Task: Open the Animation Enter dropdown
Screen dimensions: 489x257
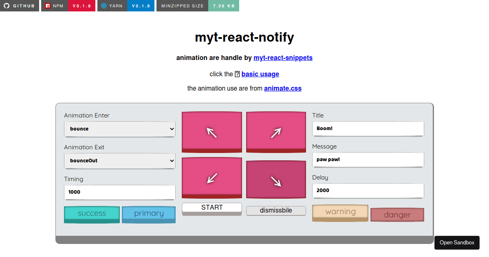Action: (x=119, y=129)
